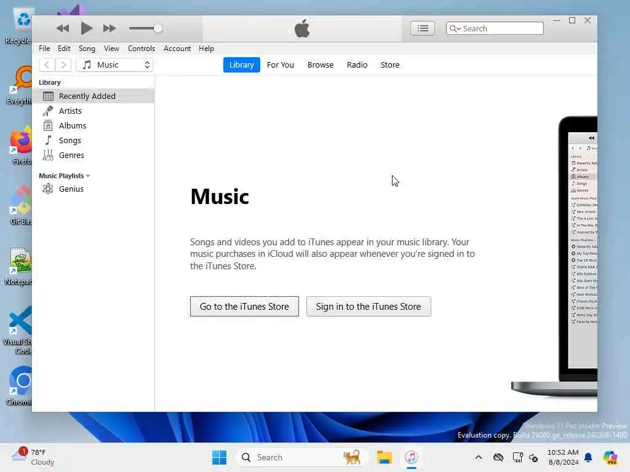Open the Up Next list view button
The height and width of the screenshot is (472, 630).
click(422, 28)
